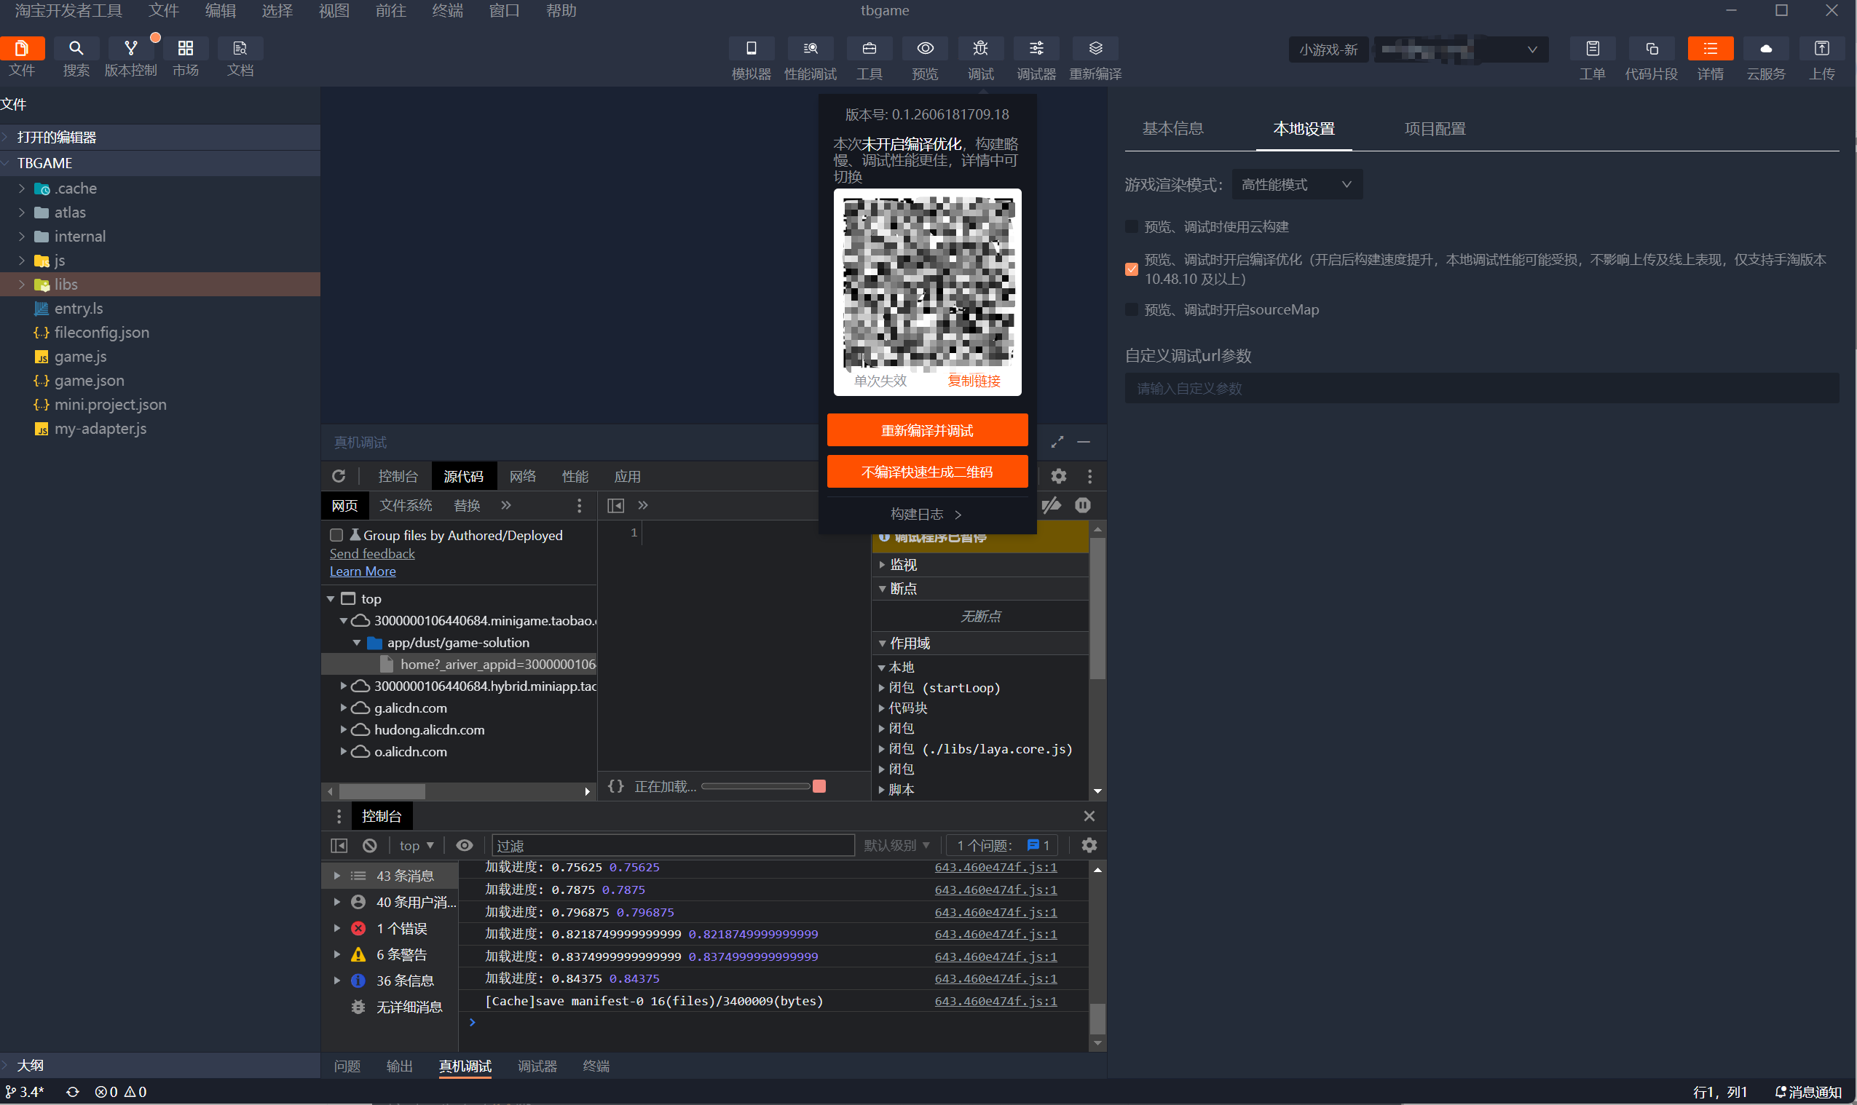Click the 重新编译 recompile icon
The image size is (1857, 1105).
tap(1096, 48)
